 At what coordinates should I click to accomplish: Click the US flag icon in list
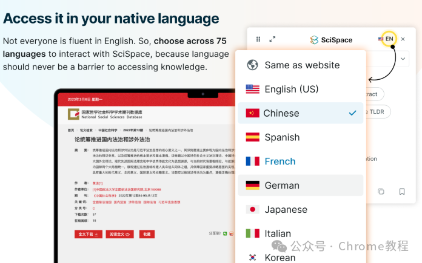[252, 89]
